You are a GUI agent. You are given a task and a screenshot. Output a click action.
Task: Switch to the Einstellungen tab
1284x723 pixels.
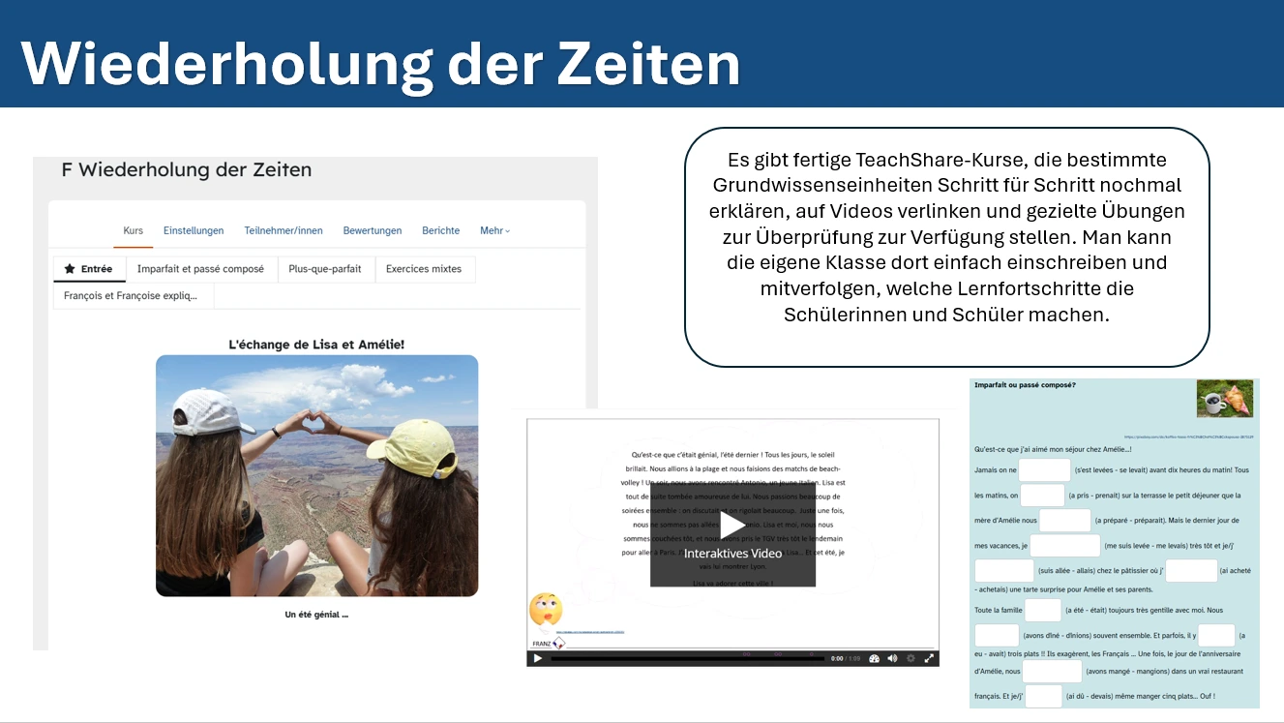pos(194,230)
